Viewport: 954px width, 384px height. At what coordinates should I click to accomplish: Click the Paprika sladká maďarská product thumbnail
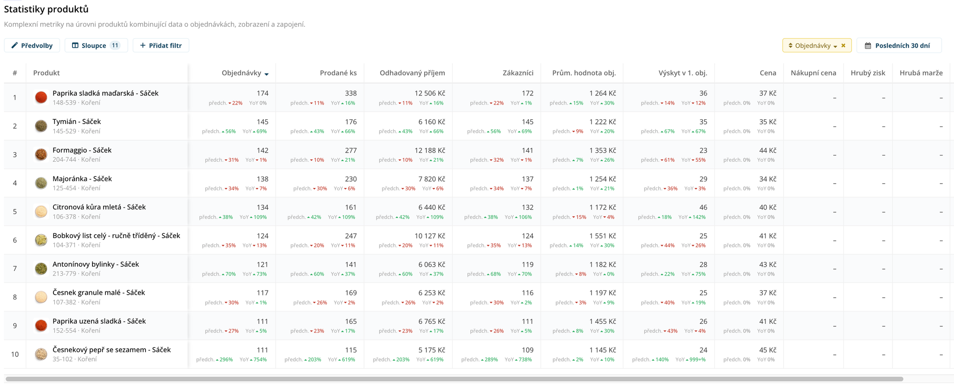point(41,98)
